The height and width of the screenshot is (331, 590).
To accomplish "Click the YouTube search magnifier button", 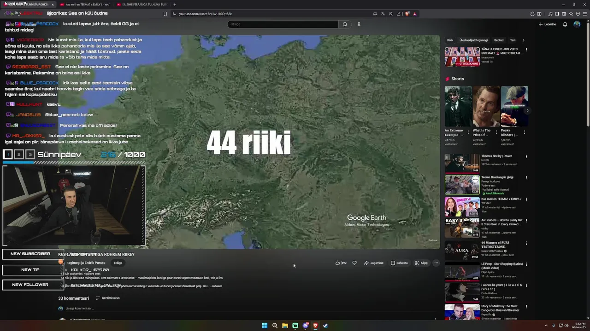I will [345, 24].
